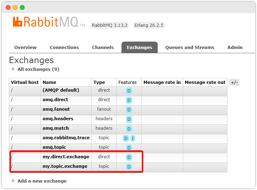Click the D durable badge for amq.topic
Image resolution: width=257 pixels, height=190 pixels.
click(129, 148)
